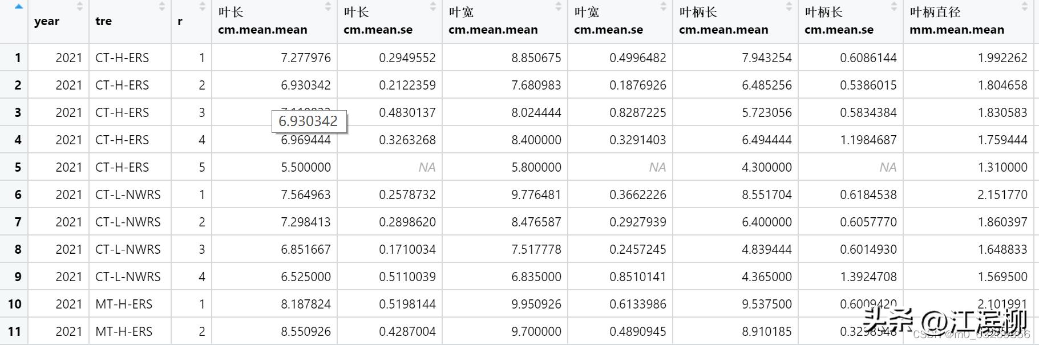Click sort arrows of 叶柄直径 mm.mean.mean column

click(x=1025, y=7)
